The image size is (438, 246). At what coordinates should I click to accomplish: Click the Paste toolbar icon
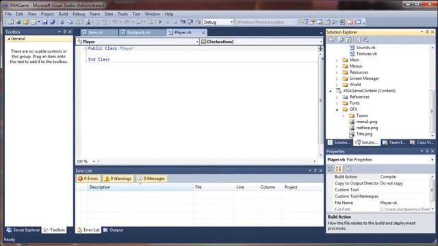[78, 22]
